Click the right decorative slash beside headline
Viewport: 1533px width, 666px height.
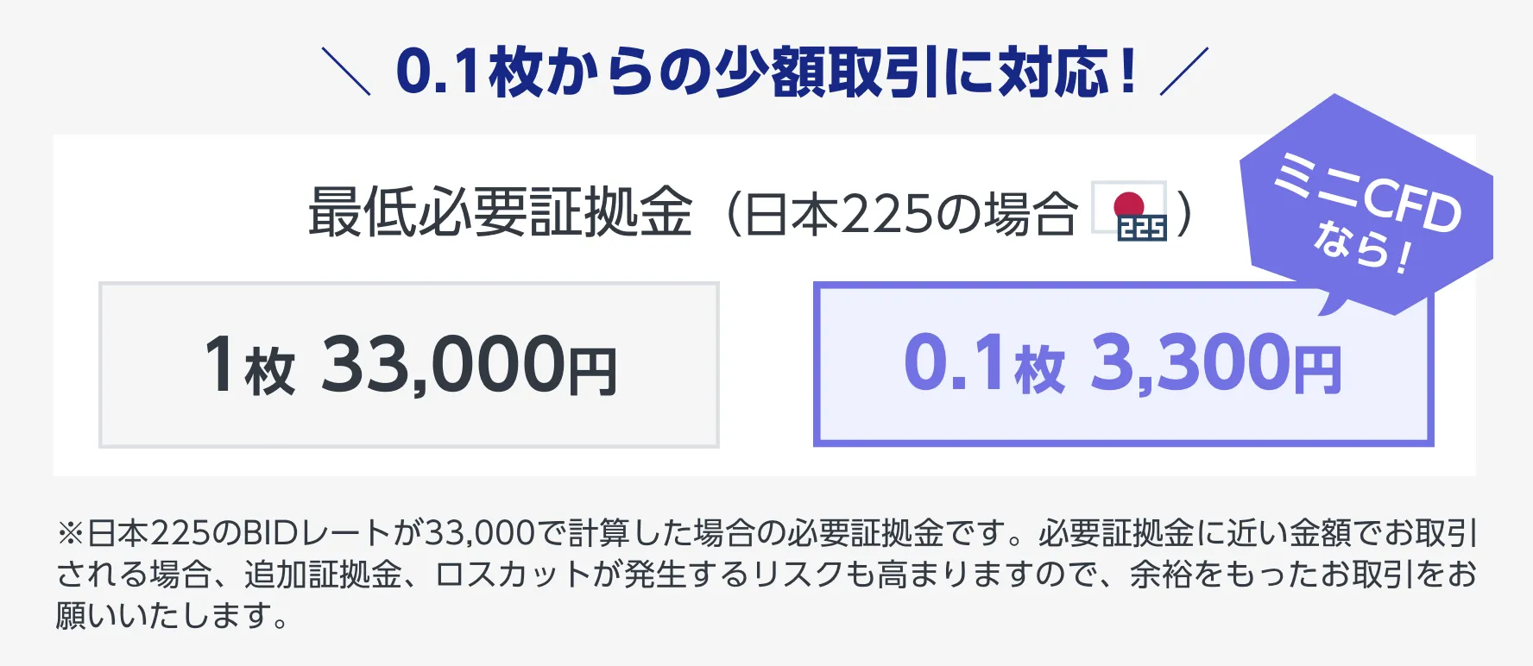(x=1183, y=71)
